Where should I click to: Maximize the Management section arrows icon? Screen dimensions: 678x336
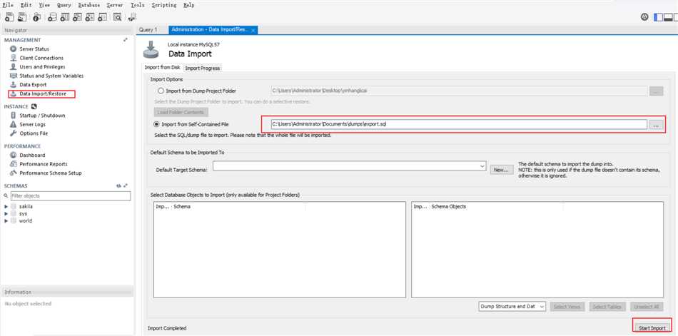[x=126, y=40]
